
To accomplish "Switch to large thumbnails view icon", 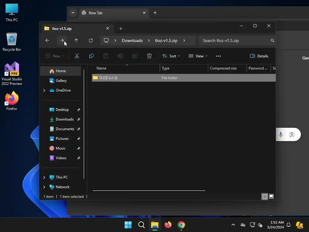I will 271,196.
